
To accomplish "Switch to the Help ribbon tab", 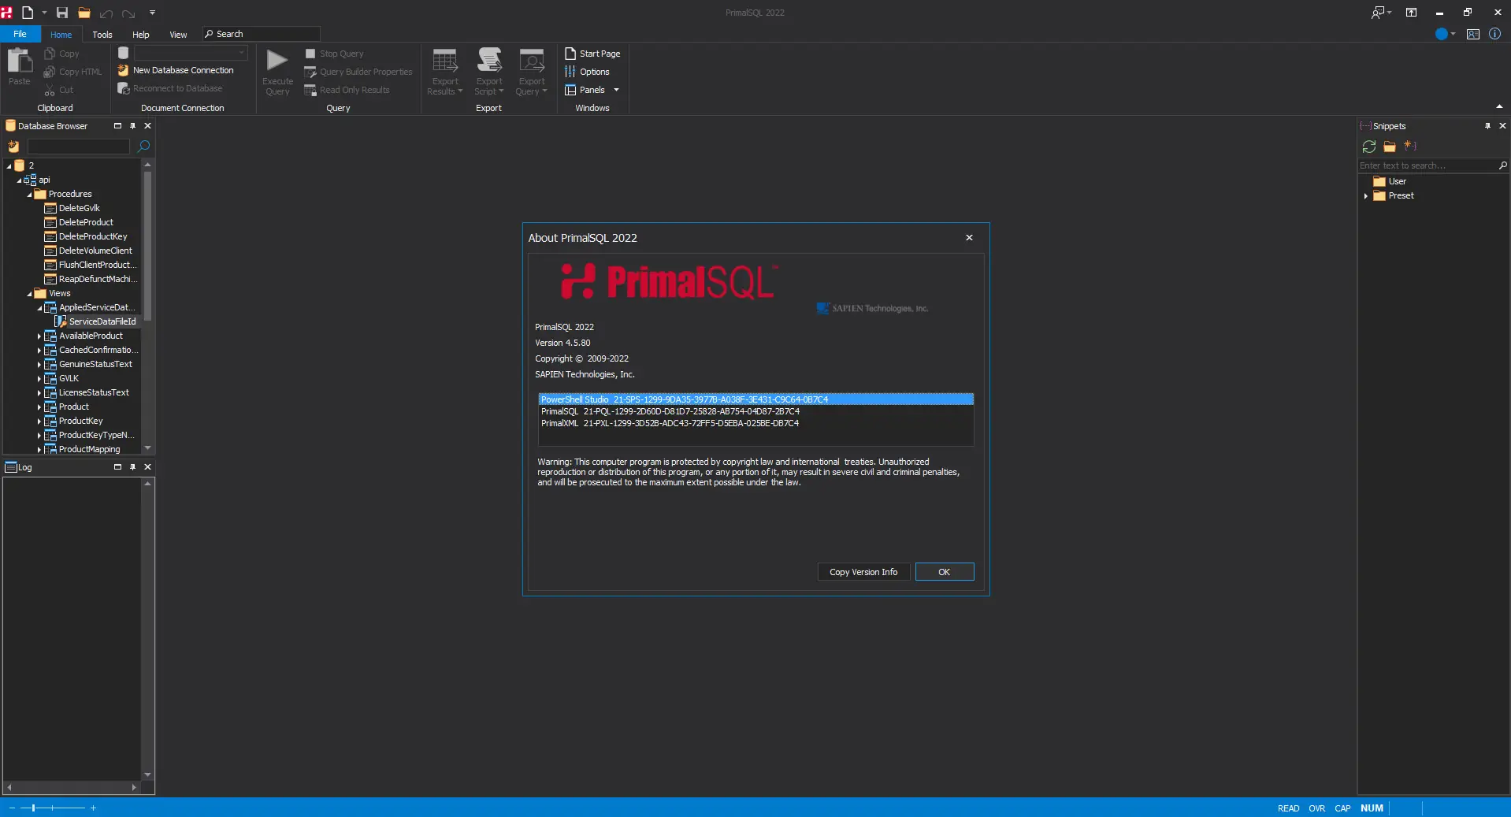I will point(141,35).
